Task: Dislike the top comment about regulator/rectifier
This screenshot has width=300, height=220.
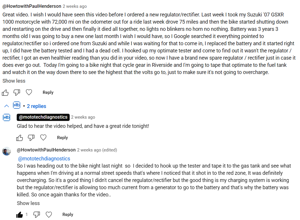Action: pyautogui.click(x=17, y=93)
